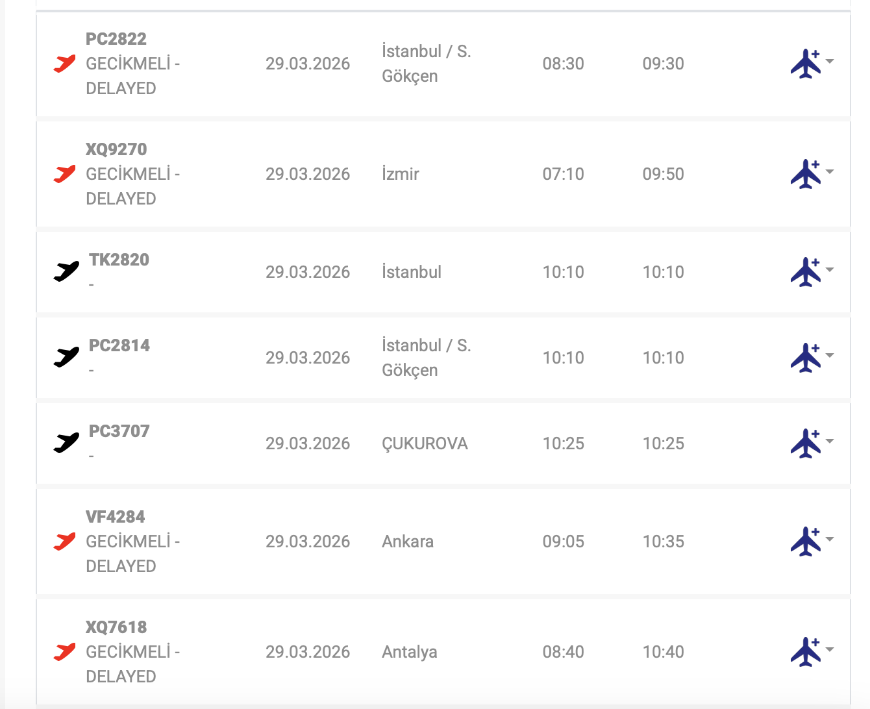This screenshot has width=870, height=709.
Task: Click black plane status icon beside TK2820
Action: tap(66, 271)
